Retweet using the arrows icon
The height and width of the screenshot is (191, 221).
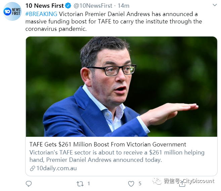click(x=80, y=184)
